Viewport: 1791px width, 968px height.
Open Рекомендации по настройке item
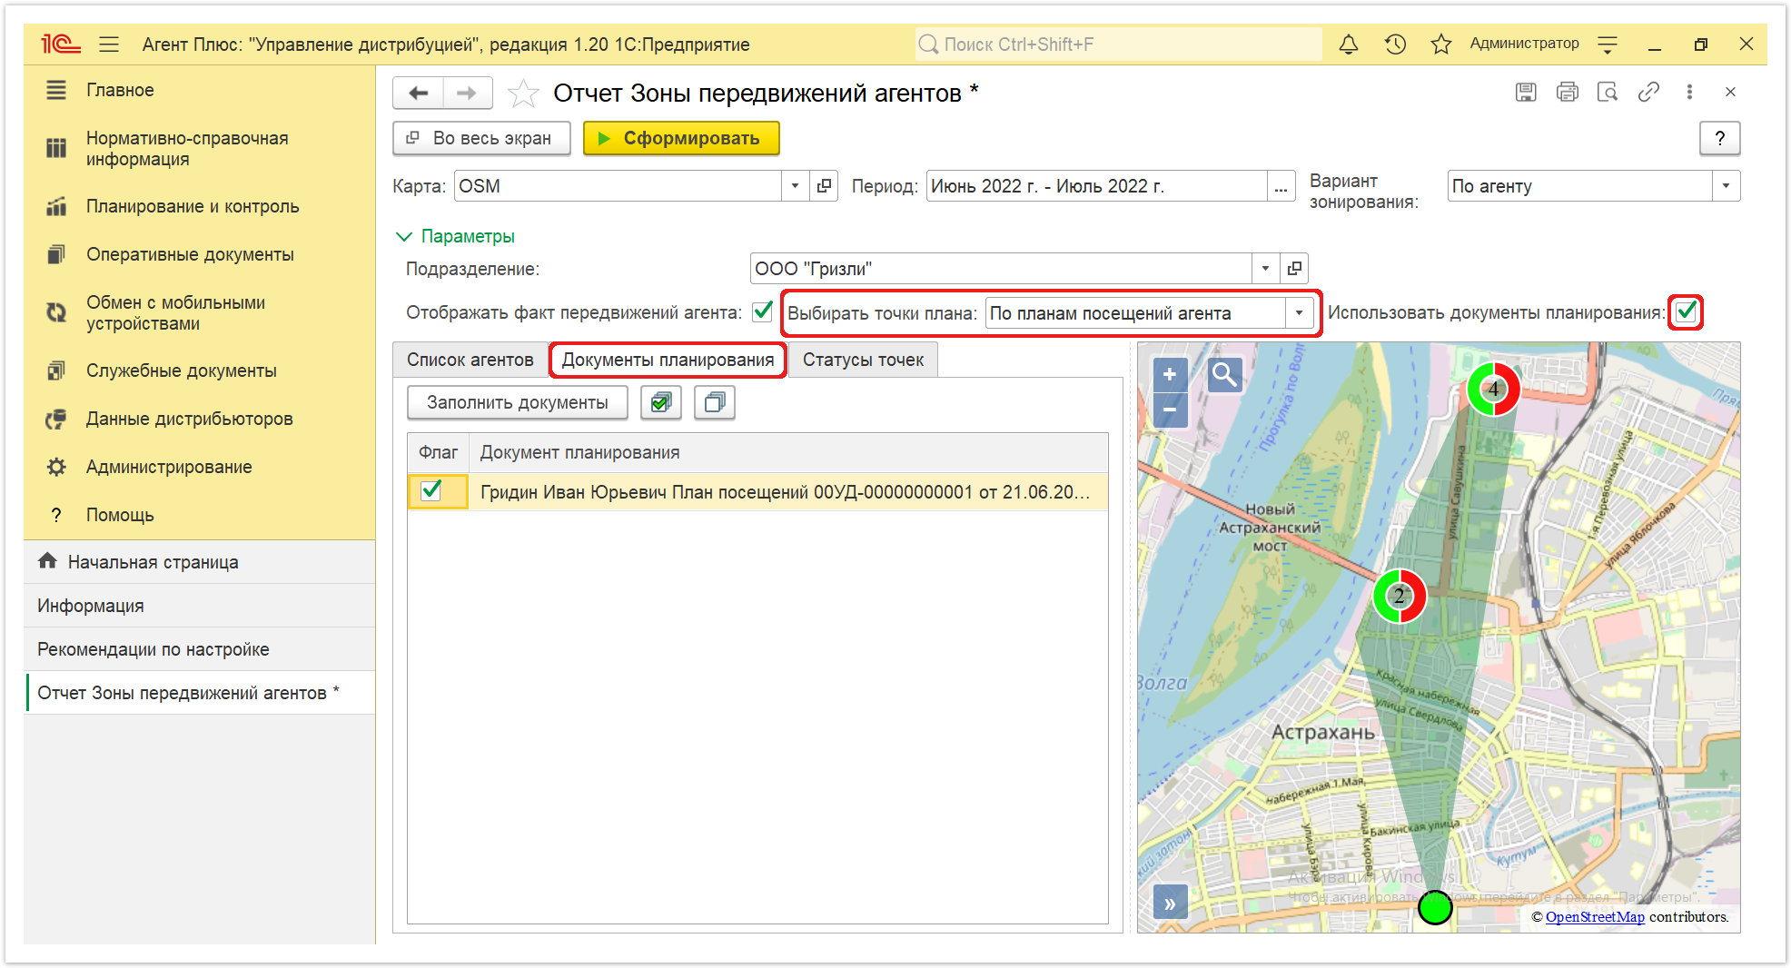pos(200,649)
